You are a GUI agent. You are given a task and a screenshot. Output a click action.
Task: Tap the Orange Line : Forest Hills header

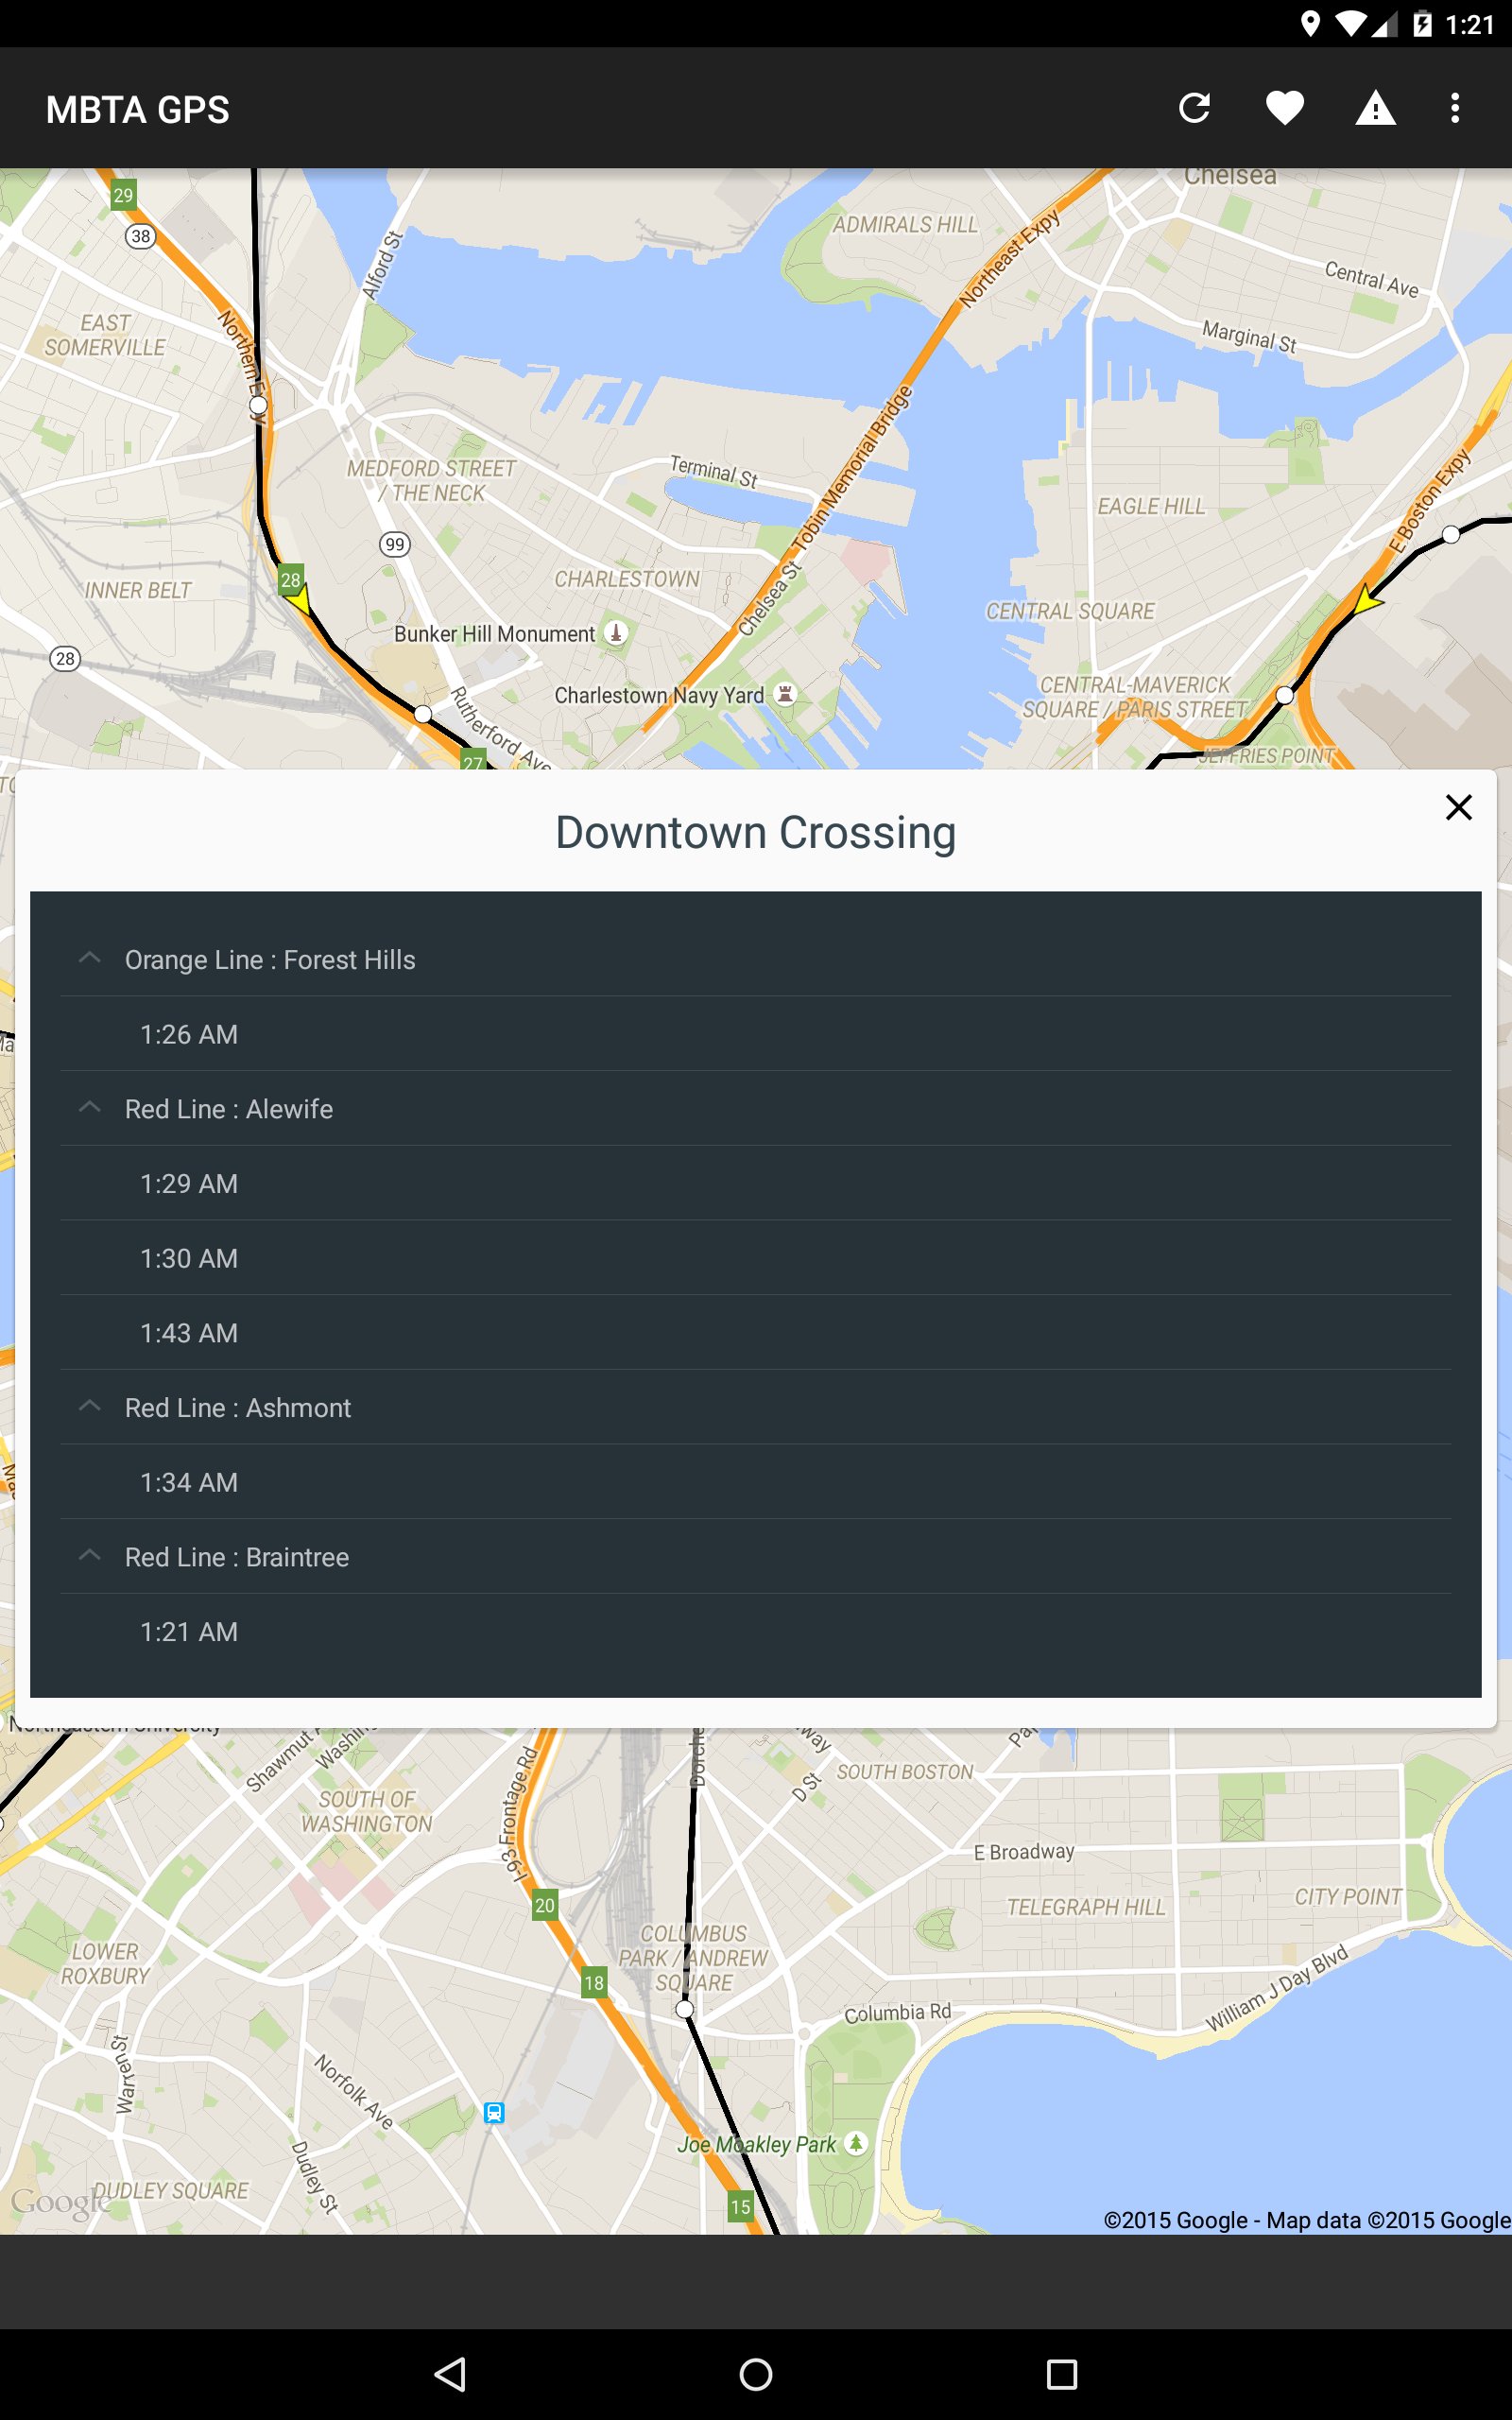tap(755, 959)
